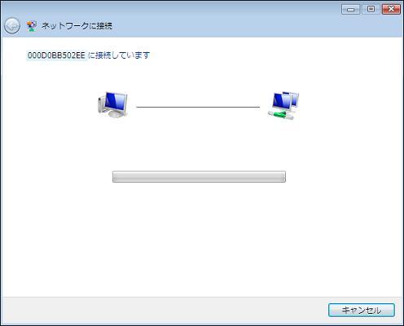Viewport: 404px width, 326px height.
Task: Click the connection progress bar
Action: pos(199,177)
